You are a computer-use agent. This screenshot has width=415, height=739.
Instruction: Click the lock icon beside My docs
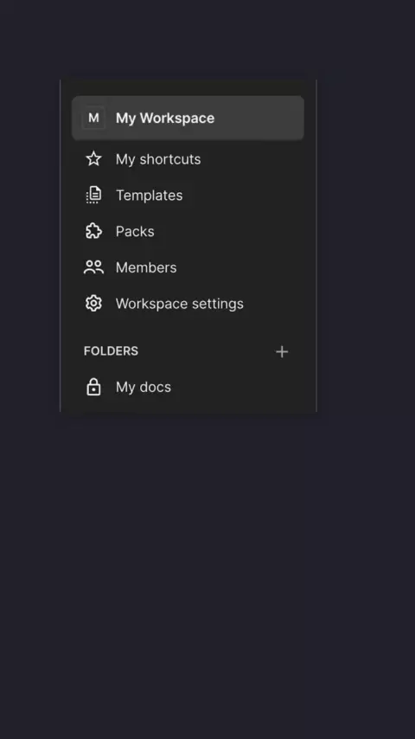click(x=93, y=387)
